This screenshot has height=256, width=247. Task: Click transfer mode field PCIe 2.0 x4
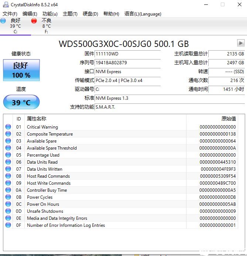tap(128, 81)
